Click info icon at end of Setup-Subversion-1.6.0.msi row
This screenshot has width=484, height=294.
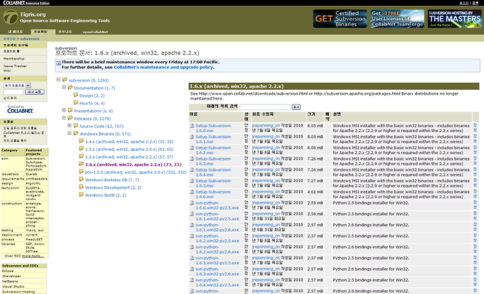(x=475, y=128)
